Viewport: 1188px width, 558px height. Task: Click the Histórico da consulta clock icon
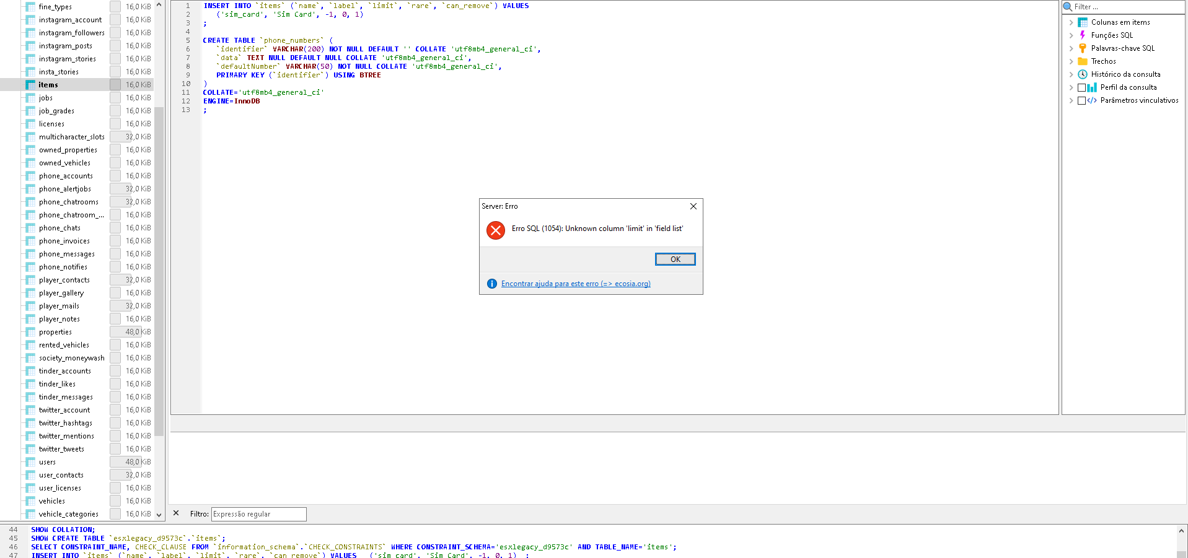(x=1083, y=74)
